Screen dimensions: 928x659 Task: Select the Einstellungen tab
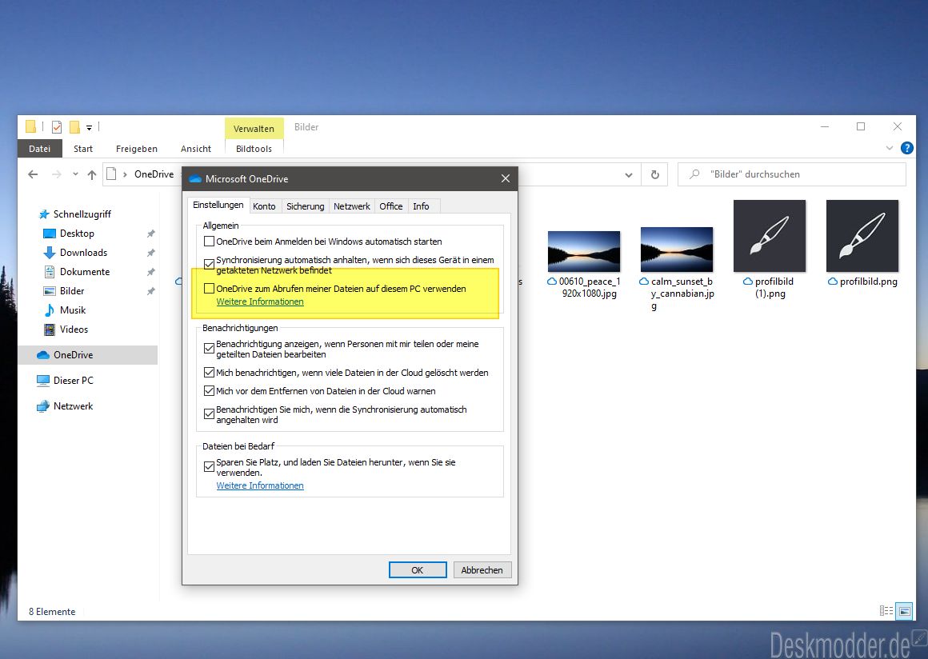pos(218,205)
